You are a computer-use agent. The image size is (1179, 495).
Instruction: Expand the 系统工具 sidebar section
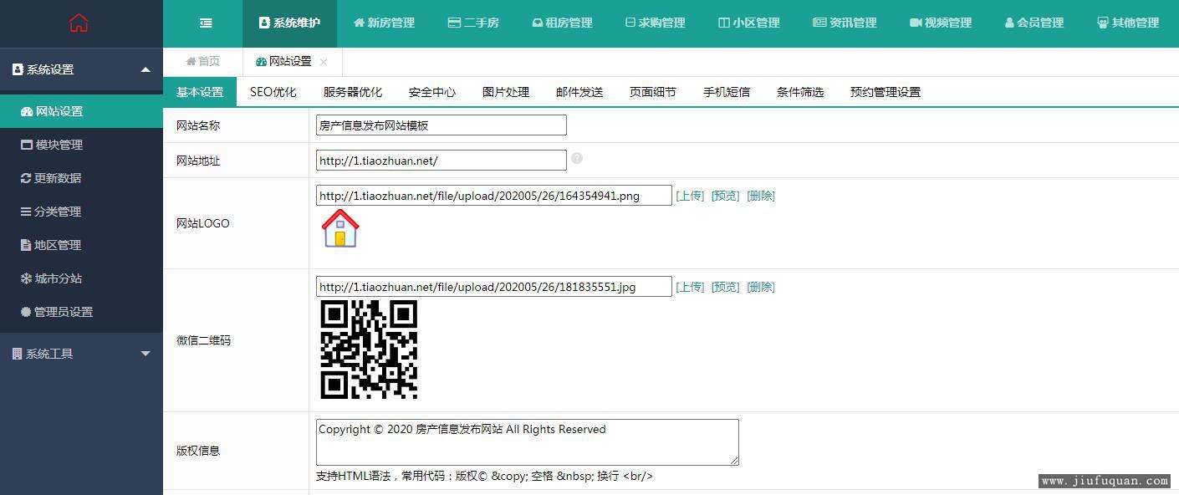81,354
